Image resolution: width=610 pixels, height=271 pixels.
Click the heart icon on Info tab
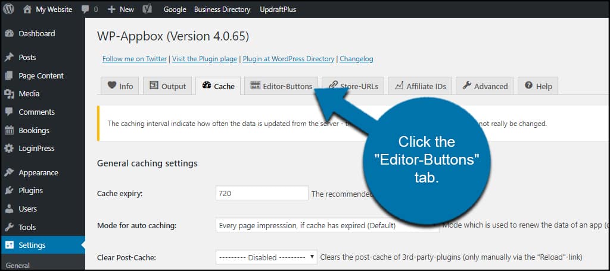pos(112,86)
